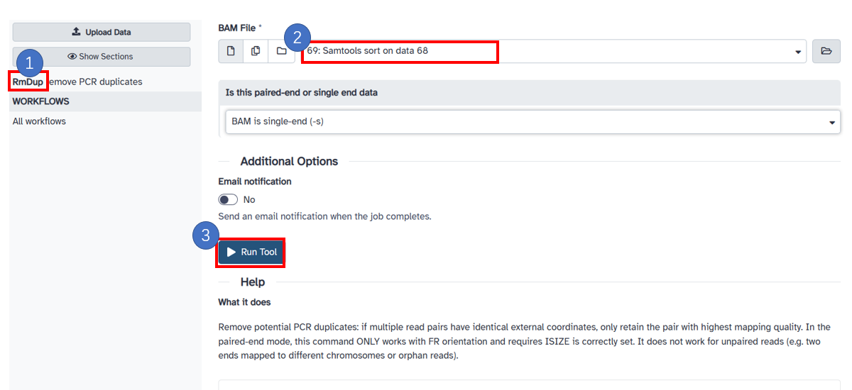This screenshot has width=852, height=390.
Task: Click the browse datasets open-folder icon
Action: coord(826,51)
